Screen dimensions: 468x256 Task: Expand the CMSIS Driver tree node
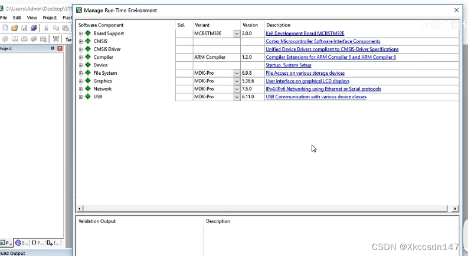81,49
